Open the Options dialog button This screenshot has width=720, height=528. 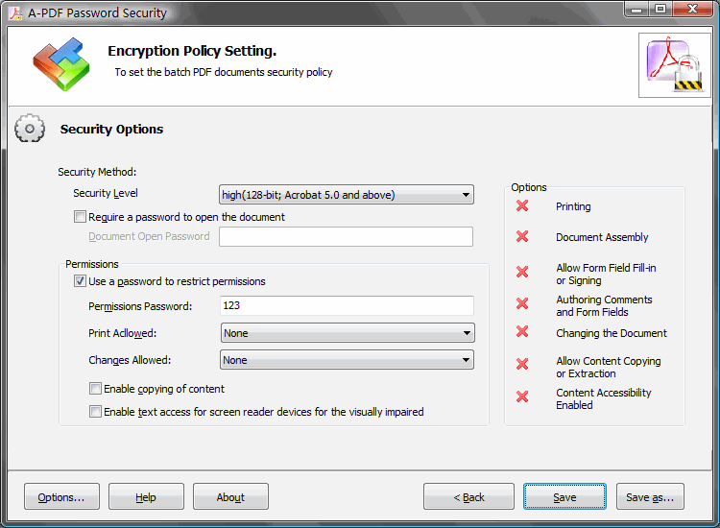pyautogui.click(x=61, y=496)
